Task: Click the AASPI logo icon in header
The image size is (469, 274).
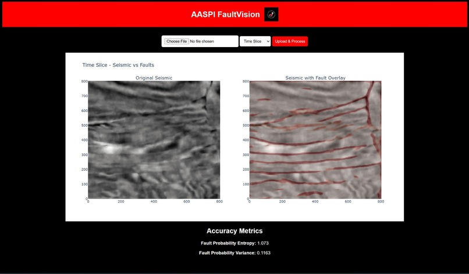Action: pyautogui.click(x=271, y=15)
